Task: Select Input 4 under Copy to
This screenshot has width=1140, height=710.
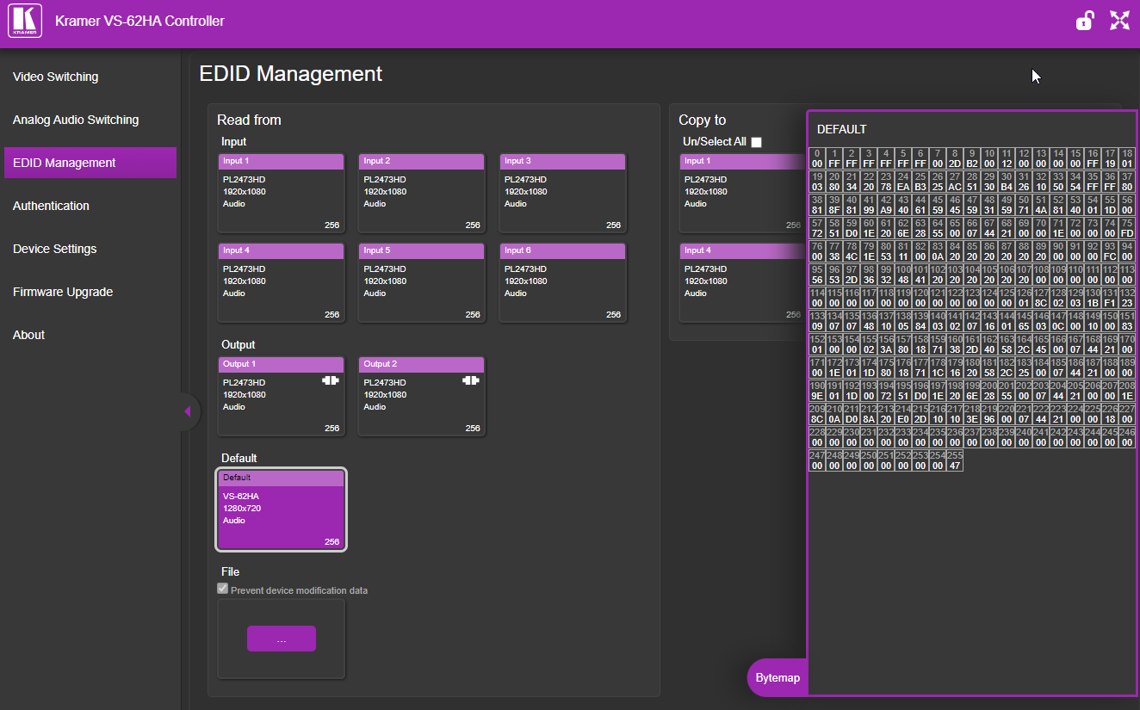Action: click(x=742, y=282)
